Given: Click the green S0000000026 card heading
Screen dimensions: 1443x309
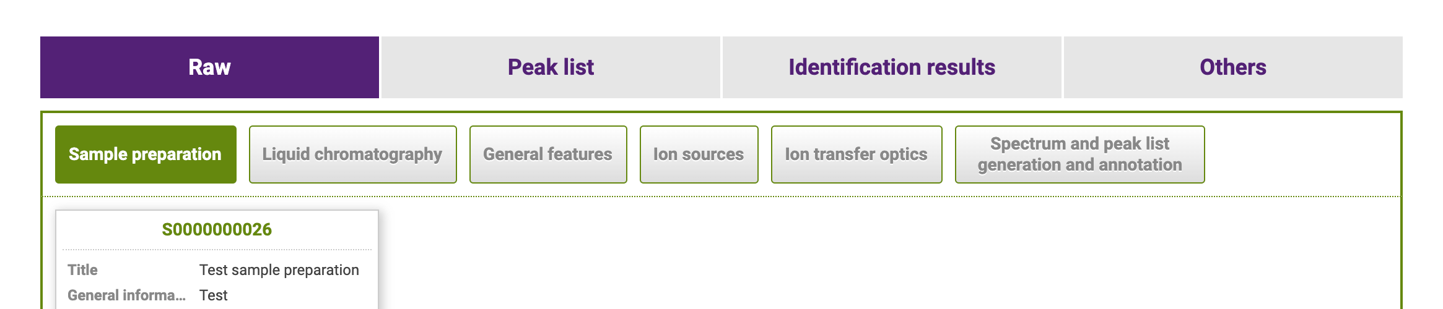Looking at the screenshot, I should coord(217,230).
